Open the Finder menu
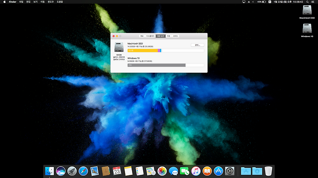 point(12,2)
